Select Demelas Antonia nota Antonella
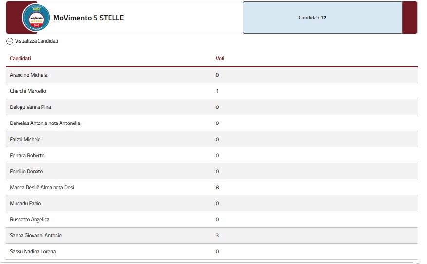This screenshot has height=264, width=427. click(45, 123)
